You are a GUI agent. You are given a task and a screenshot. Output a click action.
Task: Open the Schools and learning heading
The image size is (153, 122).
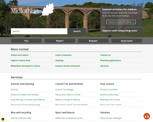point(22,84)
